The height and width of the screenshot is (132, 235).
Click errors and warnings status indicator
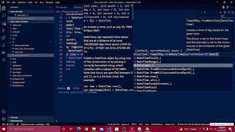8,124
